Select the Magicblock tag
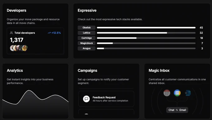 (x=87, y=43)
